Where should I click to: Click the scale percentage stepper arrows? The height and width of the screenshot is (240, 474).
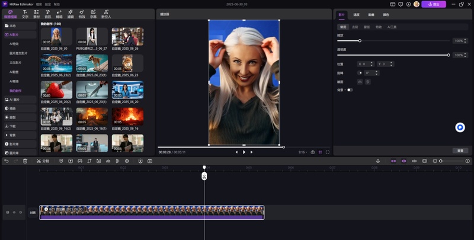[466, 41]
